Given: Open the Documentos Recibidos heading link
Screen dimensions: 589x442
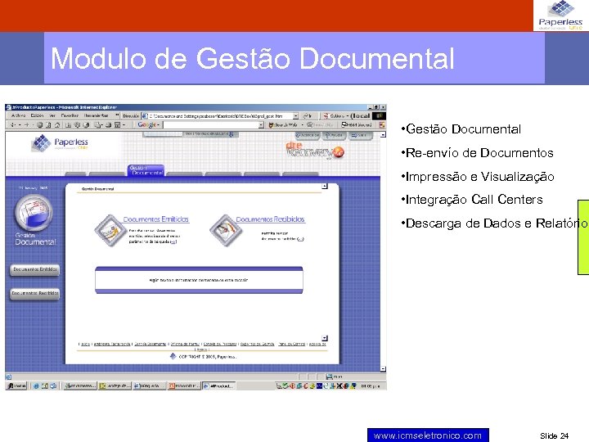Looking at the screenshot, I should (x=270, y=219).
